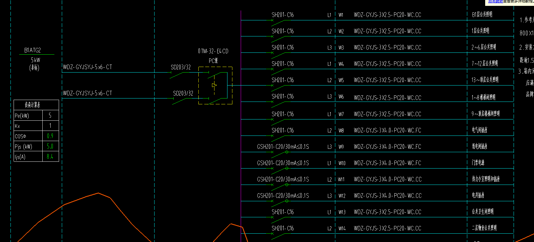Select the W1 cable spec WDZ-GYJS-3X2.5-PC20-WC.CC
This screenshot has height=242, width=534.
(x=388, y=15)
